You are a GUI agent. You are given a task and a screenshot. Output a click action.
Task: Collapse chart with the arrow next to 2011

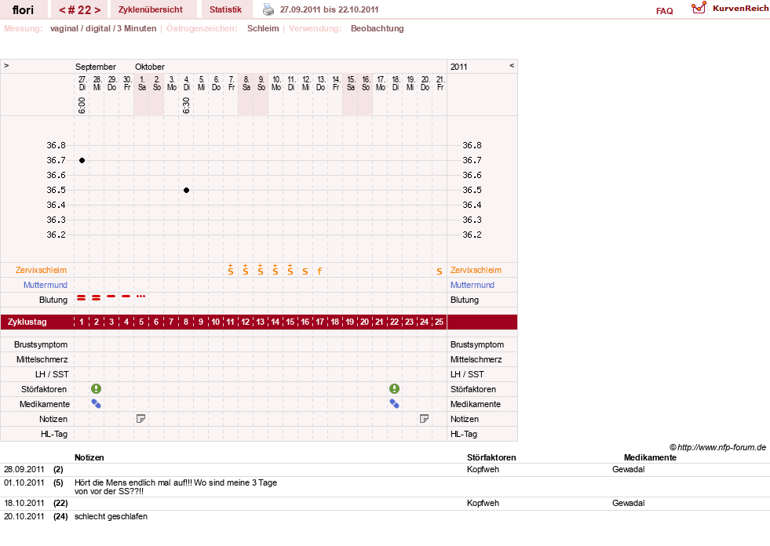pos(512,65)
